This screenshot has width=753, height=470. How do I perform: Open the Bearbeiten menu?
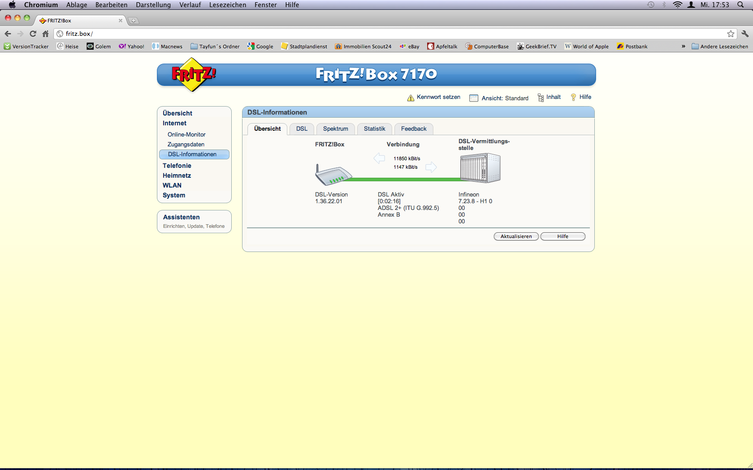[111, 5]
